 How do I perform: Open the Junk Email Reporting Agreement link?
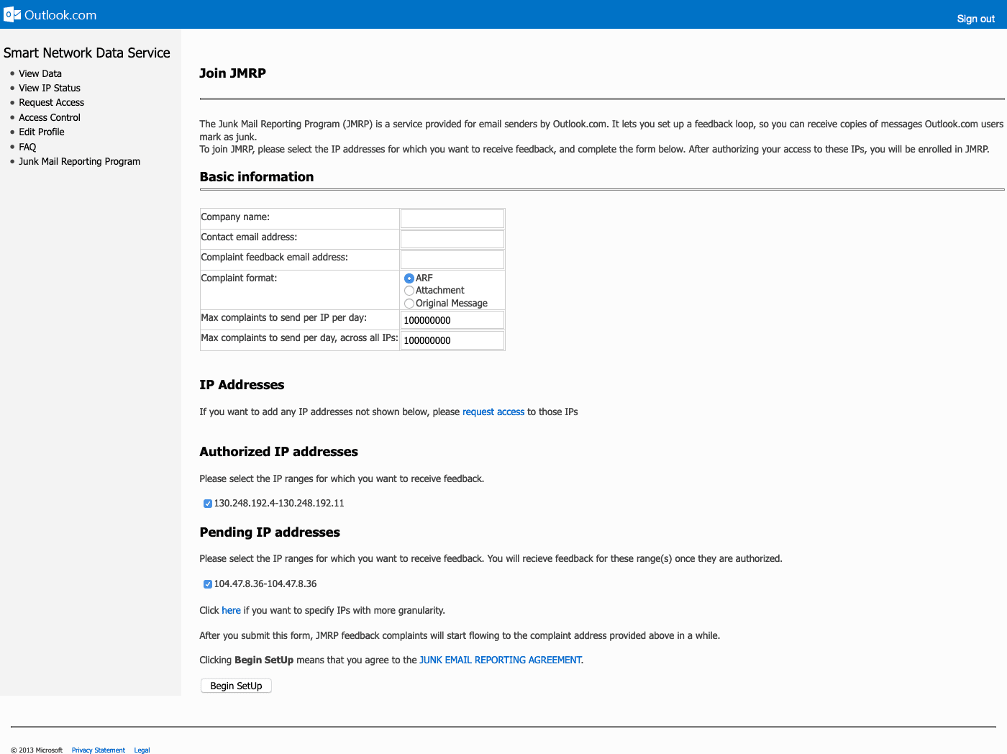click(501, 660)
